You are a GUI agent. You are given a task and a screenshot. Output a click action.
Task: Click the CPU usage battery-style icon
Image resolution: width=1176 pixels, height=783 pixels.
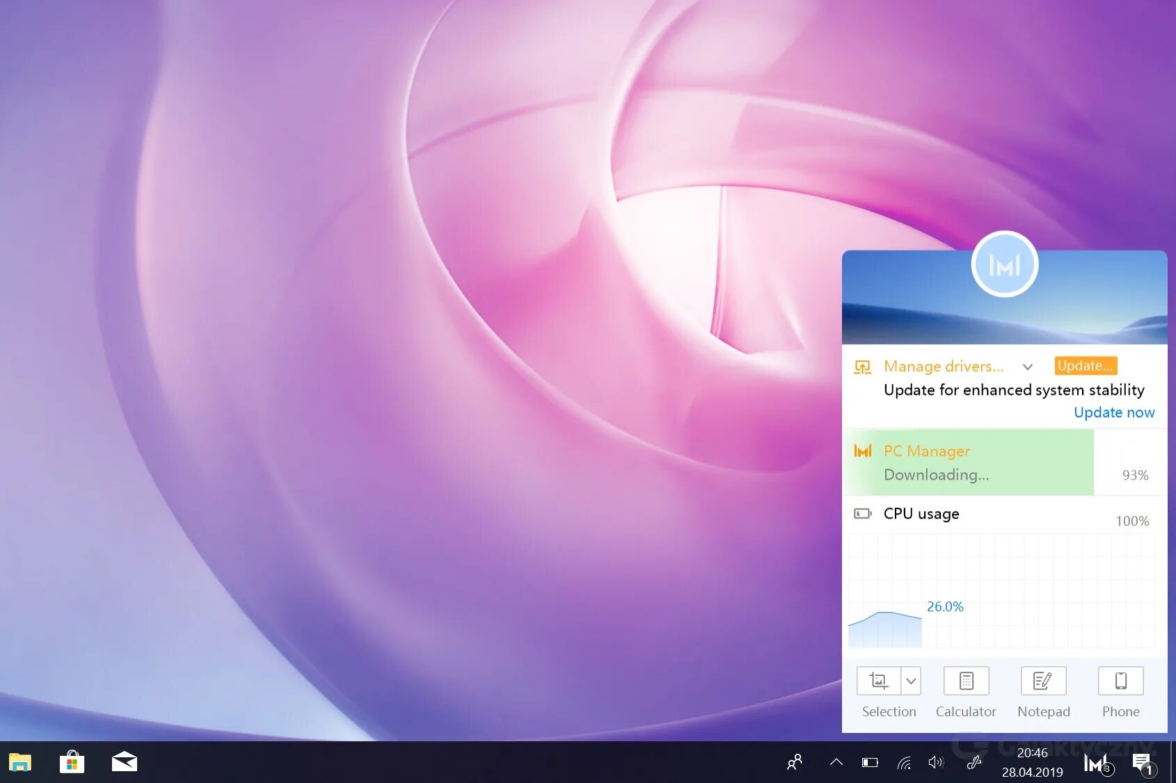coord(863,514)
